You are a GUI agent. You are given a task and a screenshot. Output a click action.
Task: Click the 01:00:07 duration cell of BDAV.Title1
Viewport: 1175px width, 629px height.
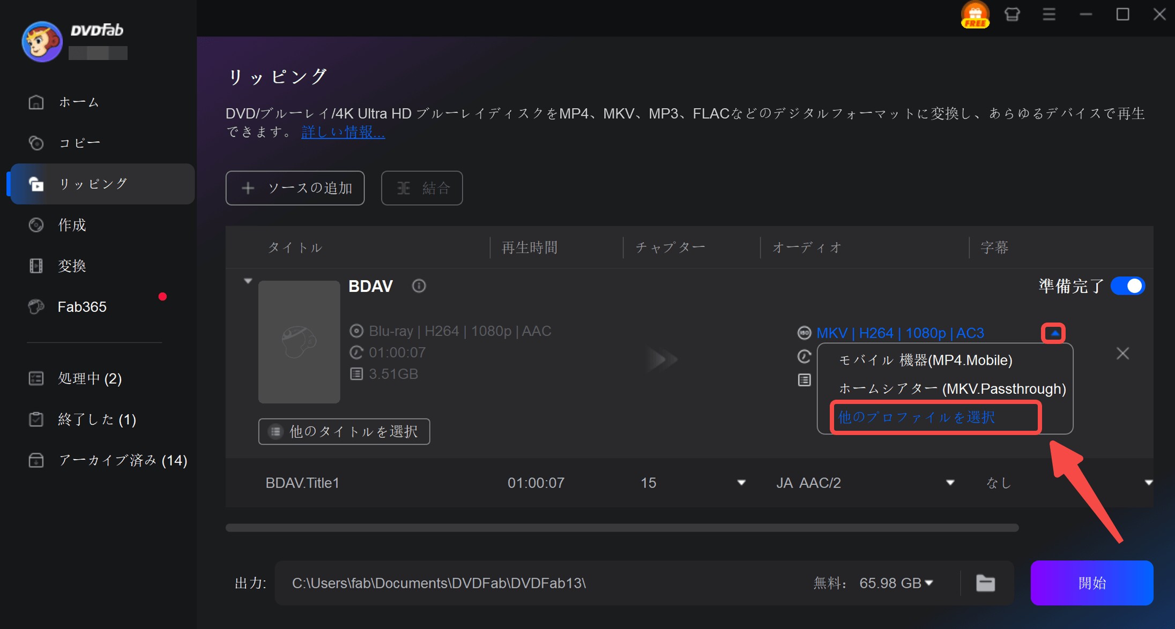[x=536, y=483]
